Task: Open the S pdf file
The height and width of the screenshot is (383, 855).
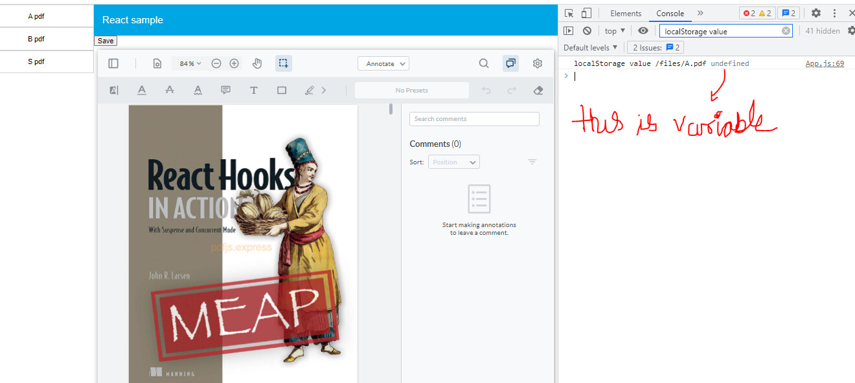Action: 36,61
